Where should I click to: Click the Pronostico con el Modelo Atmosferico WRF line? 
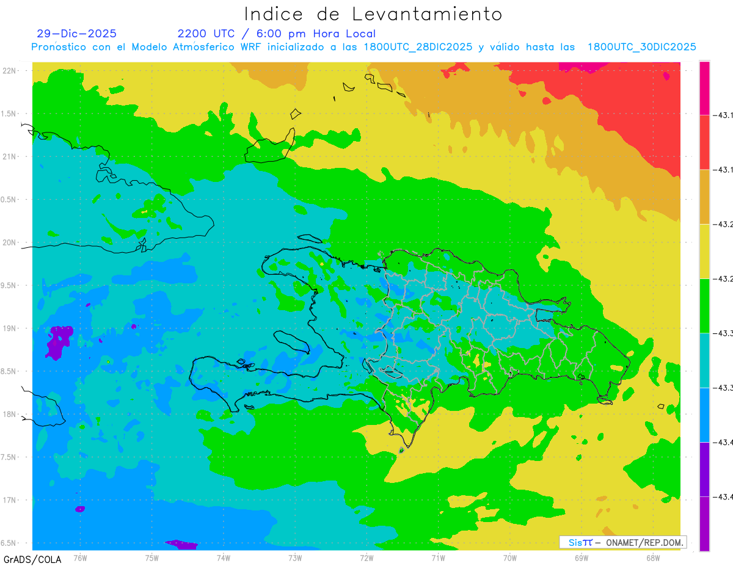363,47
